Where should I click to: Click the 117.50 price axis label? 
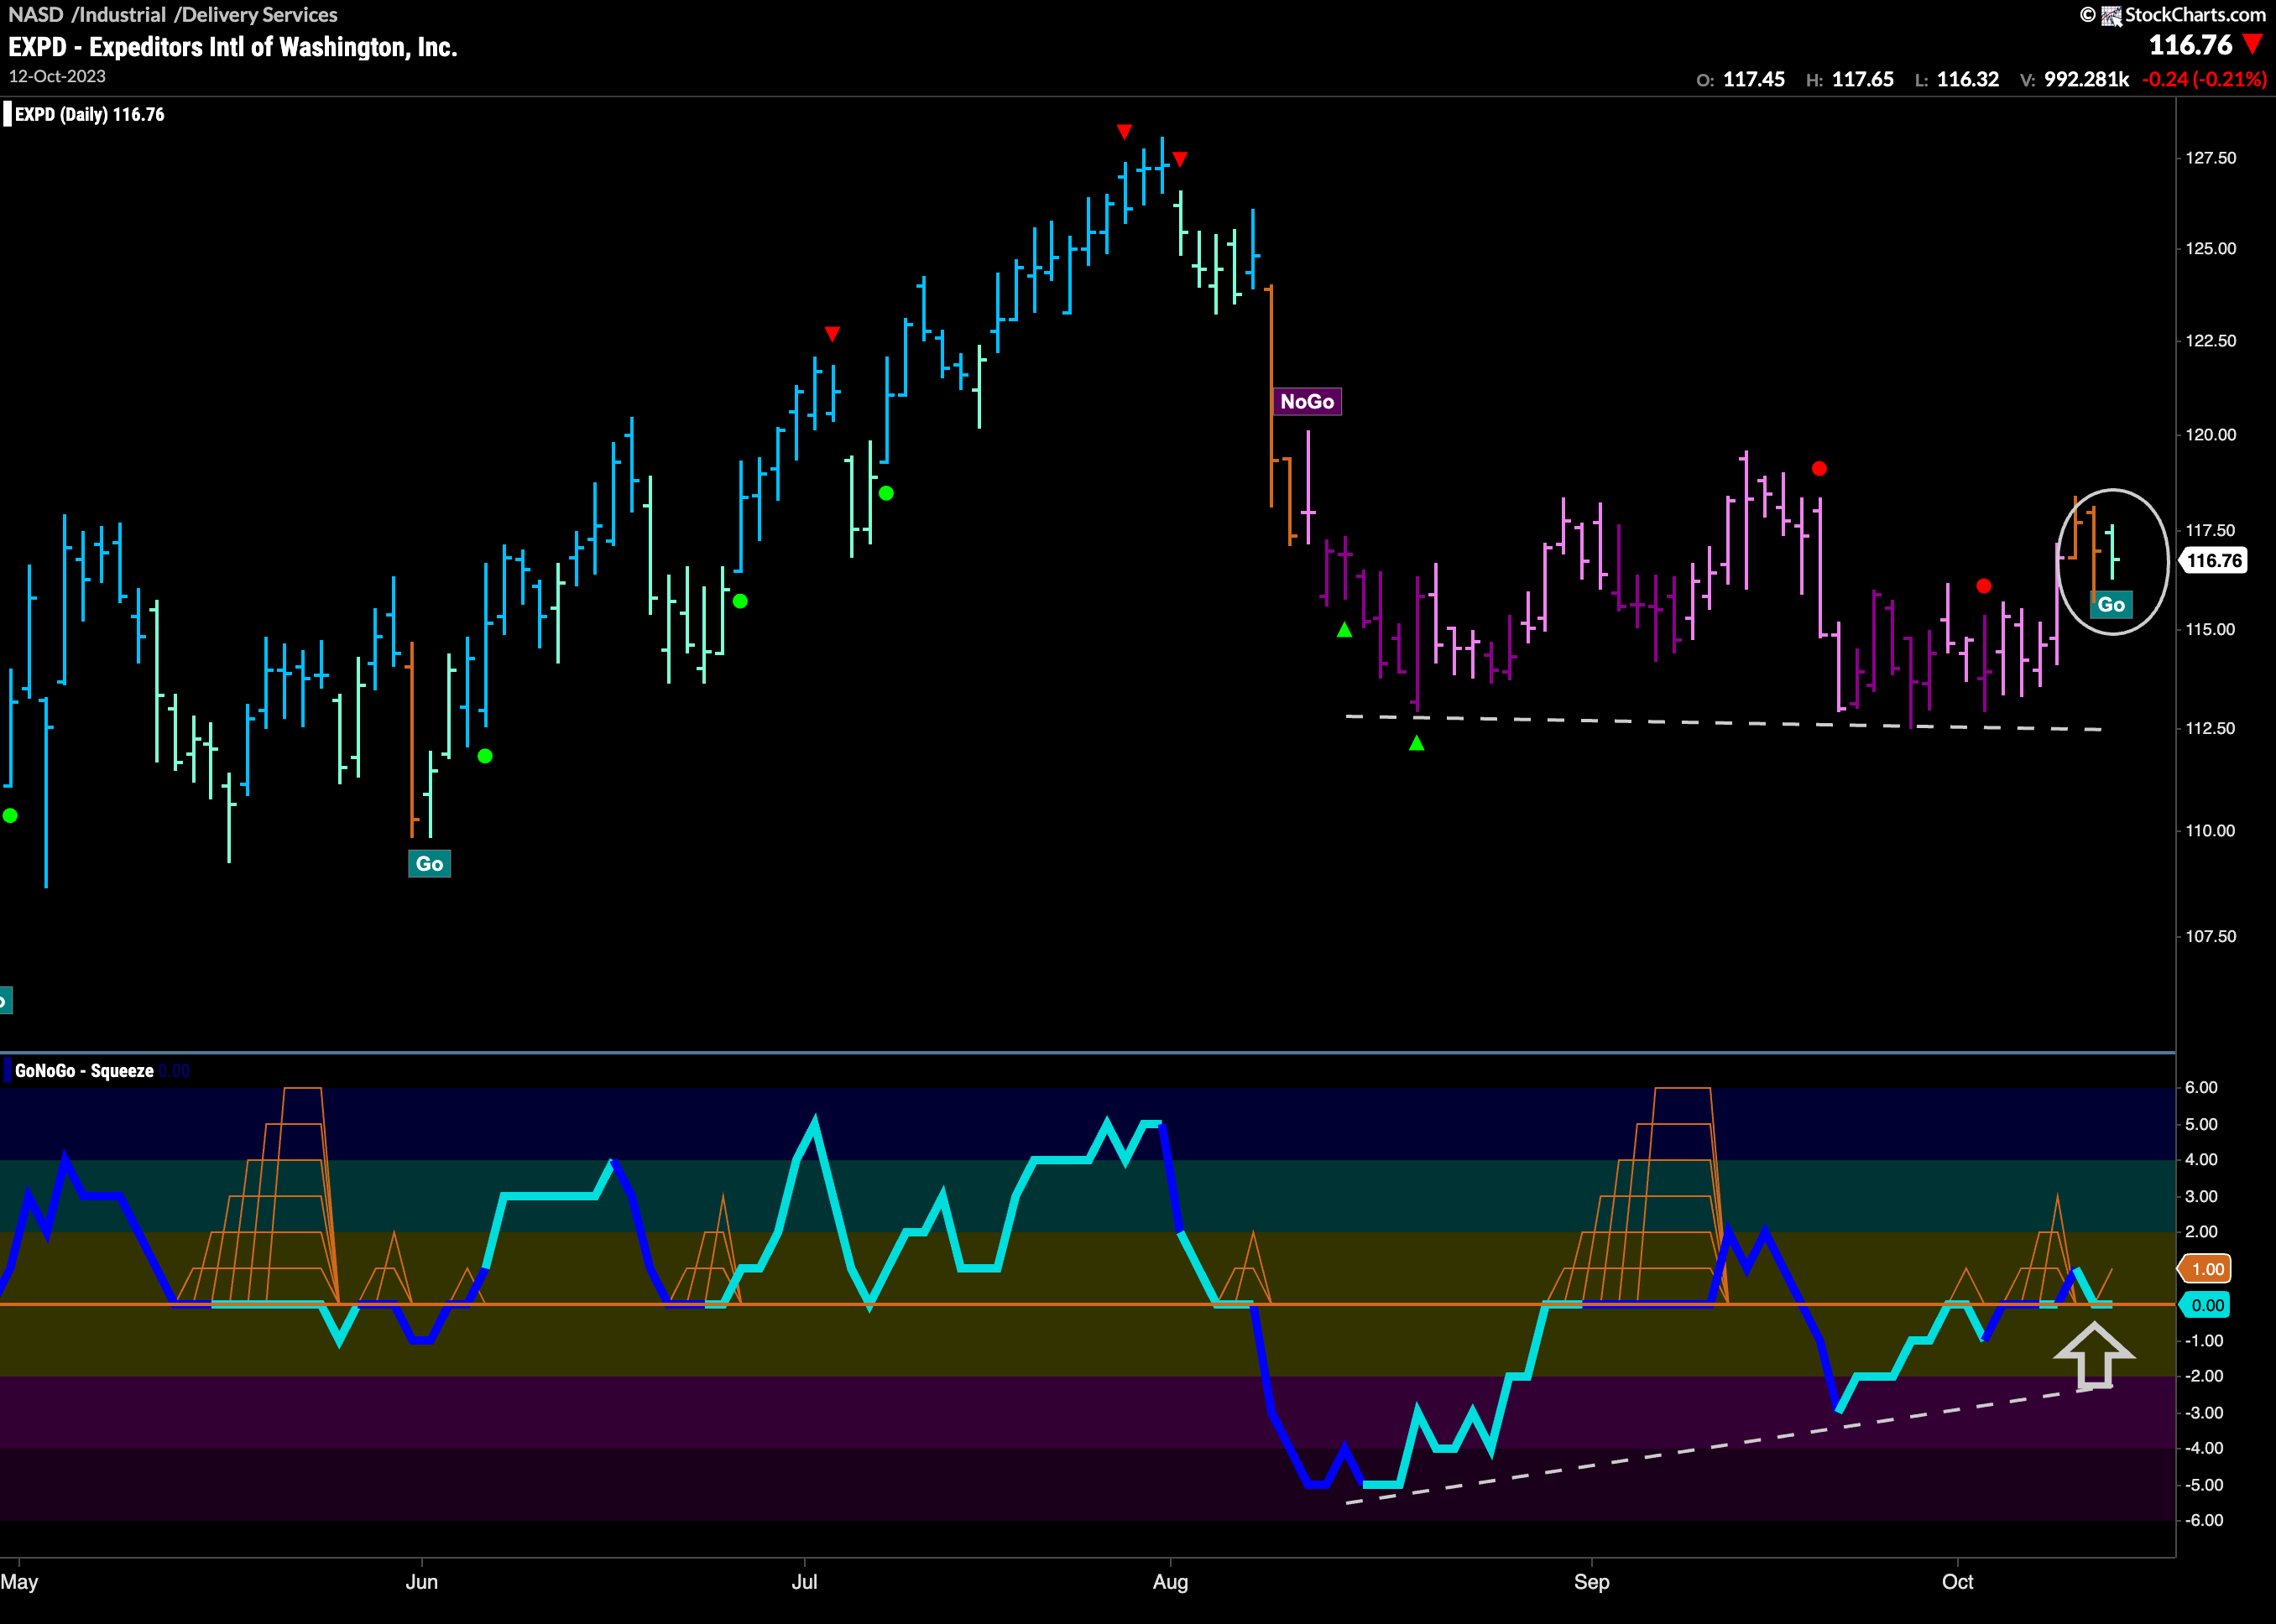[2211, 531]
